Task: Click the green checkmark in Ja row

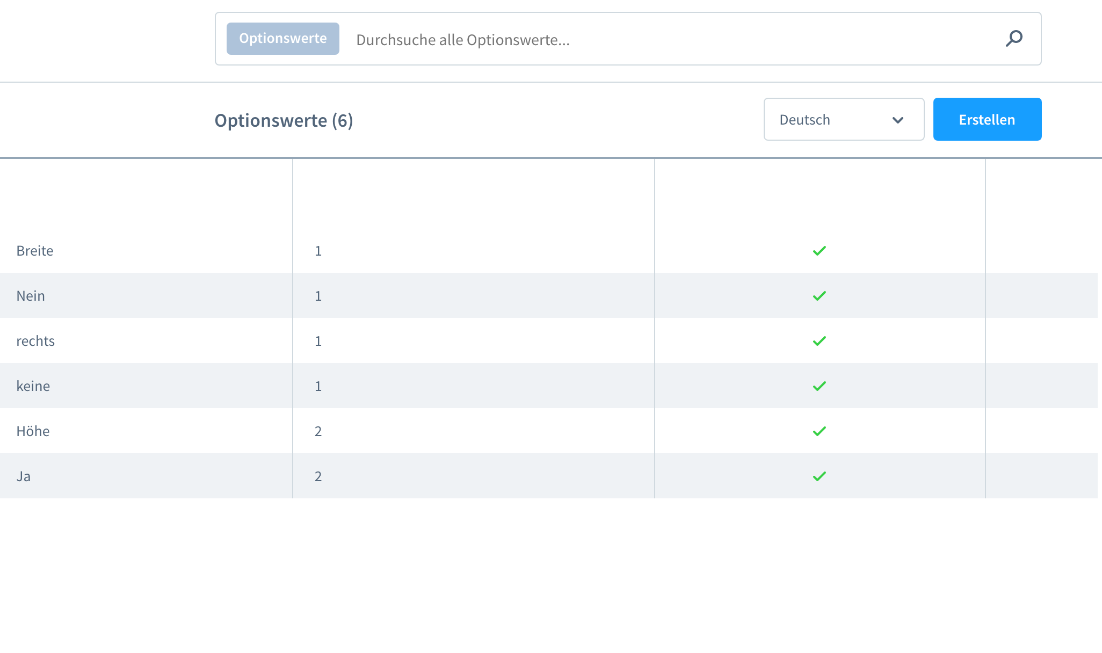Action: (x=820, y=476)
